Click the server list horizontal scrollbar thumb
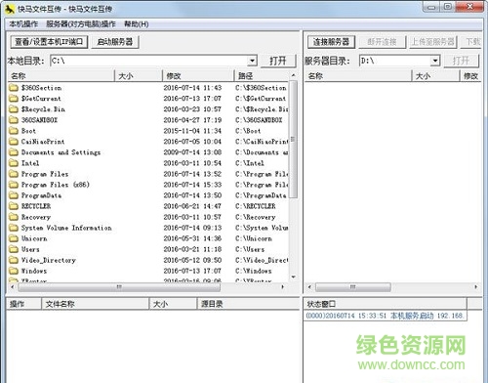This screenshot has width=488, height=383. (x=353, y=287)
